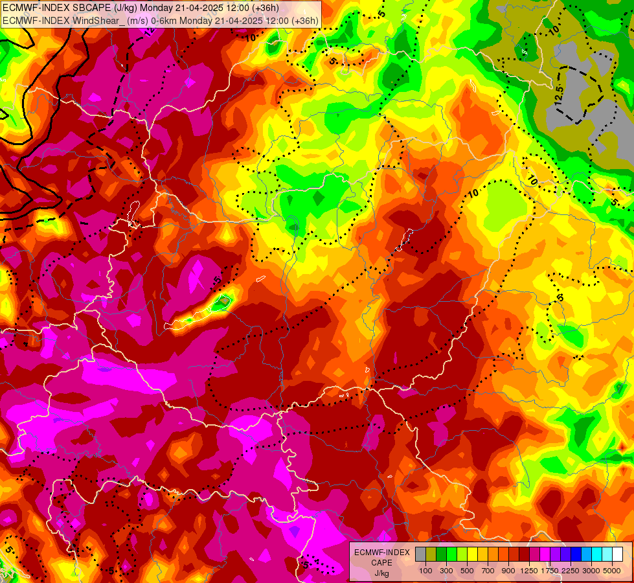Click the ECMWF-INDEX text in the legend box

click(x=382, y=553)
